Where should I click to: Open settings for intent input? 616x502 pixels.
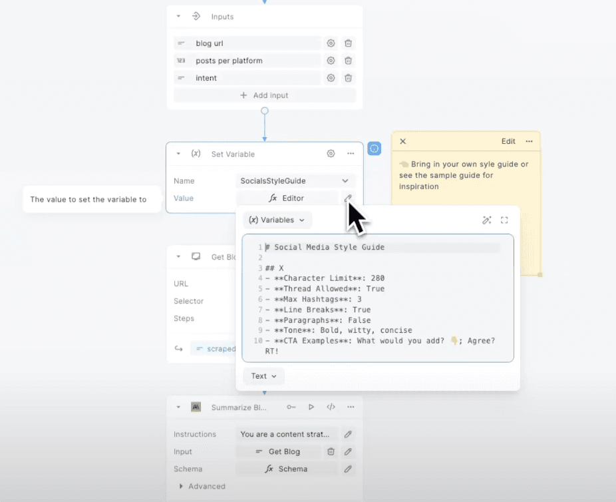[331, 78]
